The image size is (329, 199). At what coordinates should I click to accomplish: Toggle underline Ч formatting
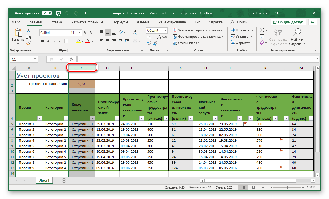tap(55, 41)
